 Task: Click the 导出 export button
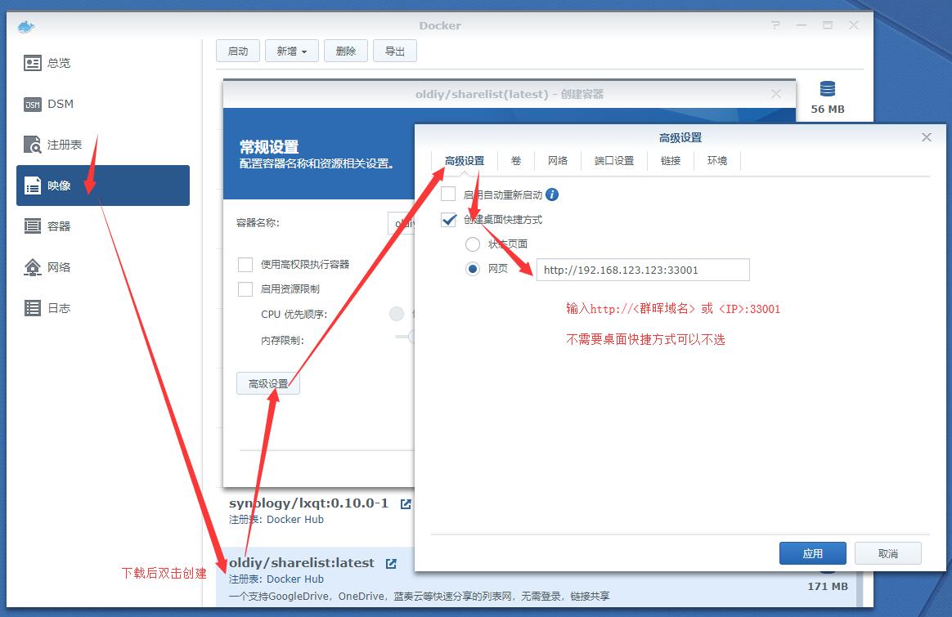coord(395,51)
